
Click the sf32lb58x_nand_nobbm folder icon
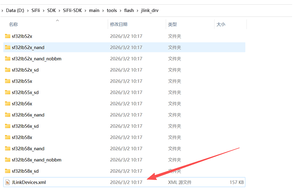point(8,160)
